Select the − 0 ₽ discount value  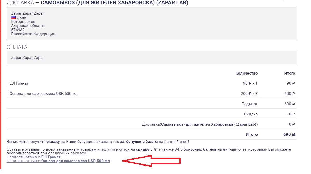tap(291, 114)
